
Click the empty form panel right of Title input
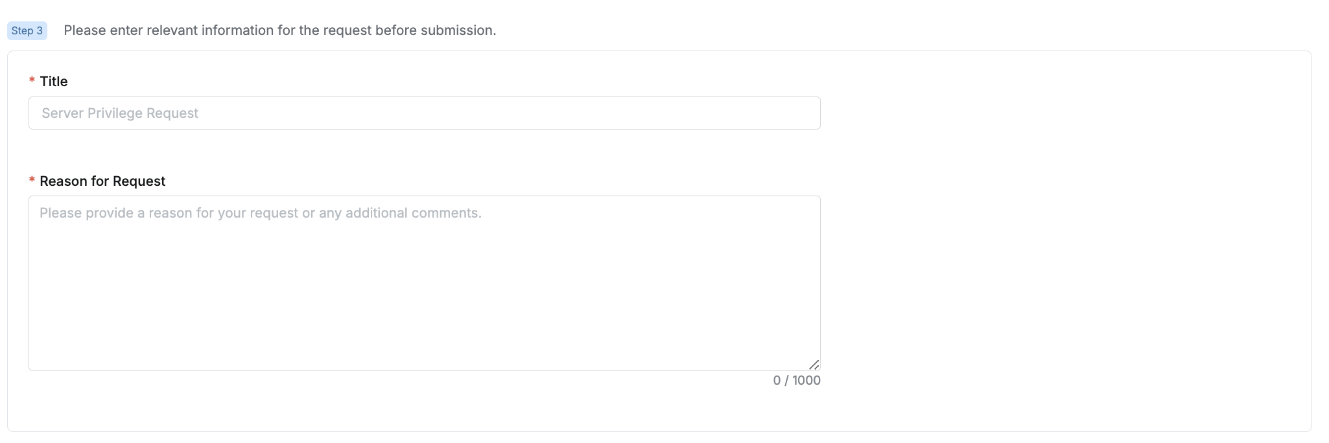[1063, 113]
